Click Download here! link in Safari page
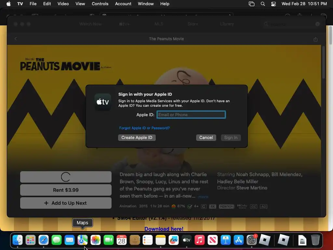The image size is (333, 250). tap(164, 229)
